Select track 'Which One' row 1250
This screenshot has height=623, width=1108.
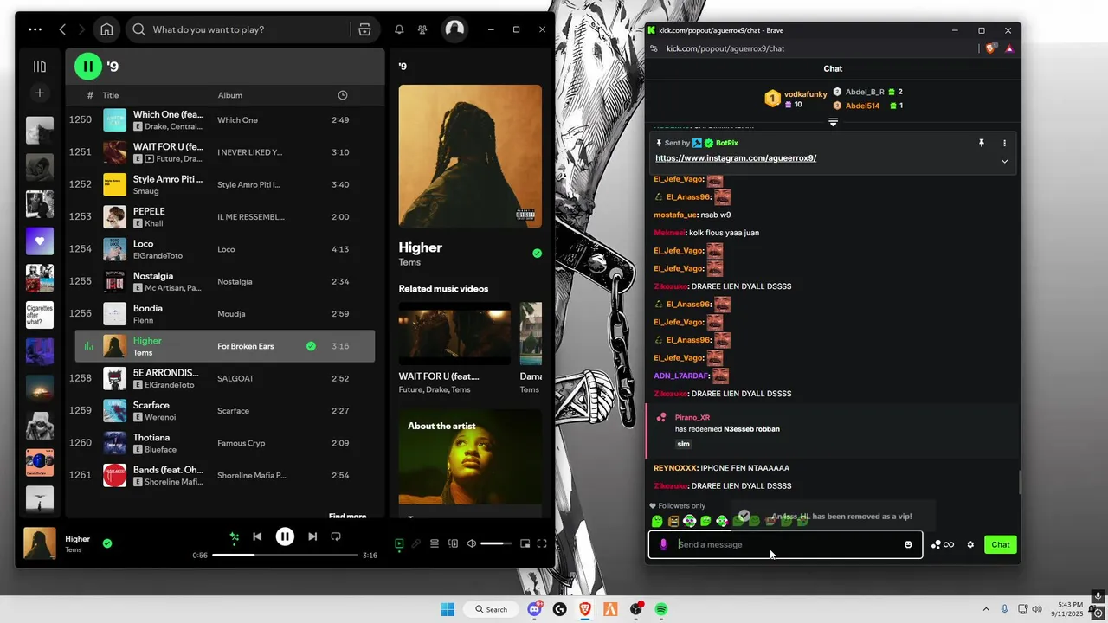[x=225, y=119]
